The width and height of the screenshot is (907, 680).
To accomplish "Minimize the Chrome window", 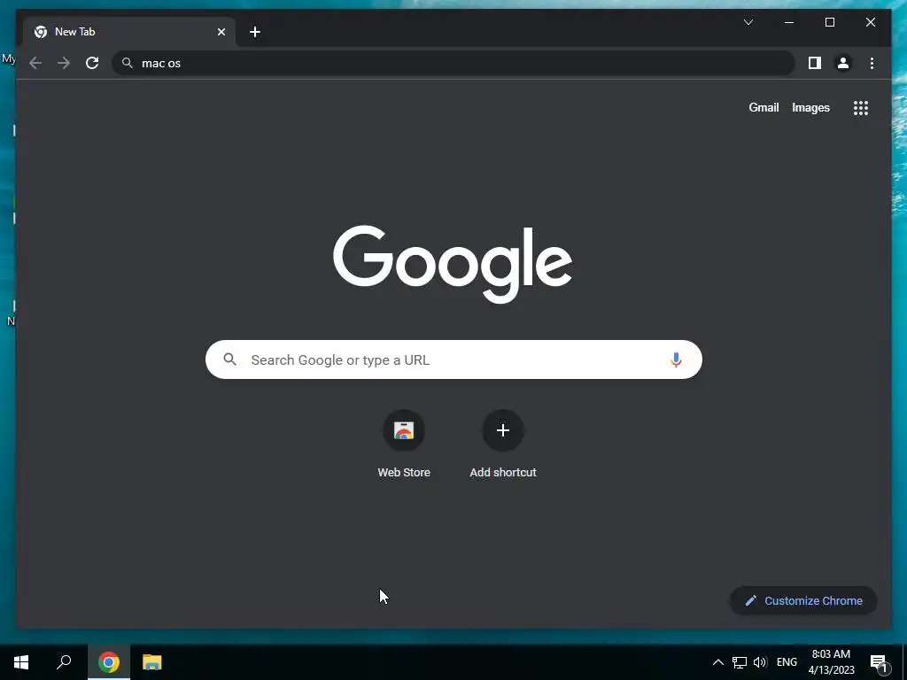I will point(789,22).
